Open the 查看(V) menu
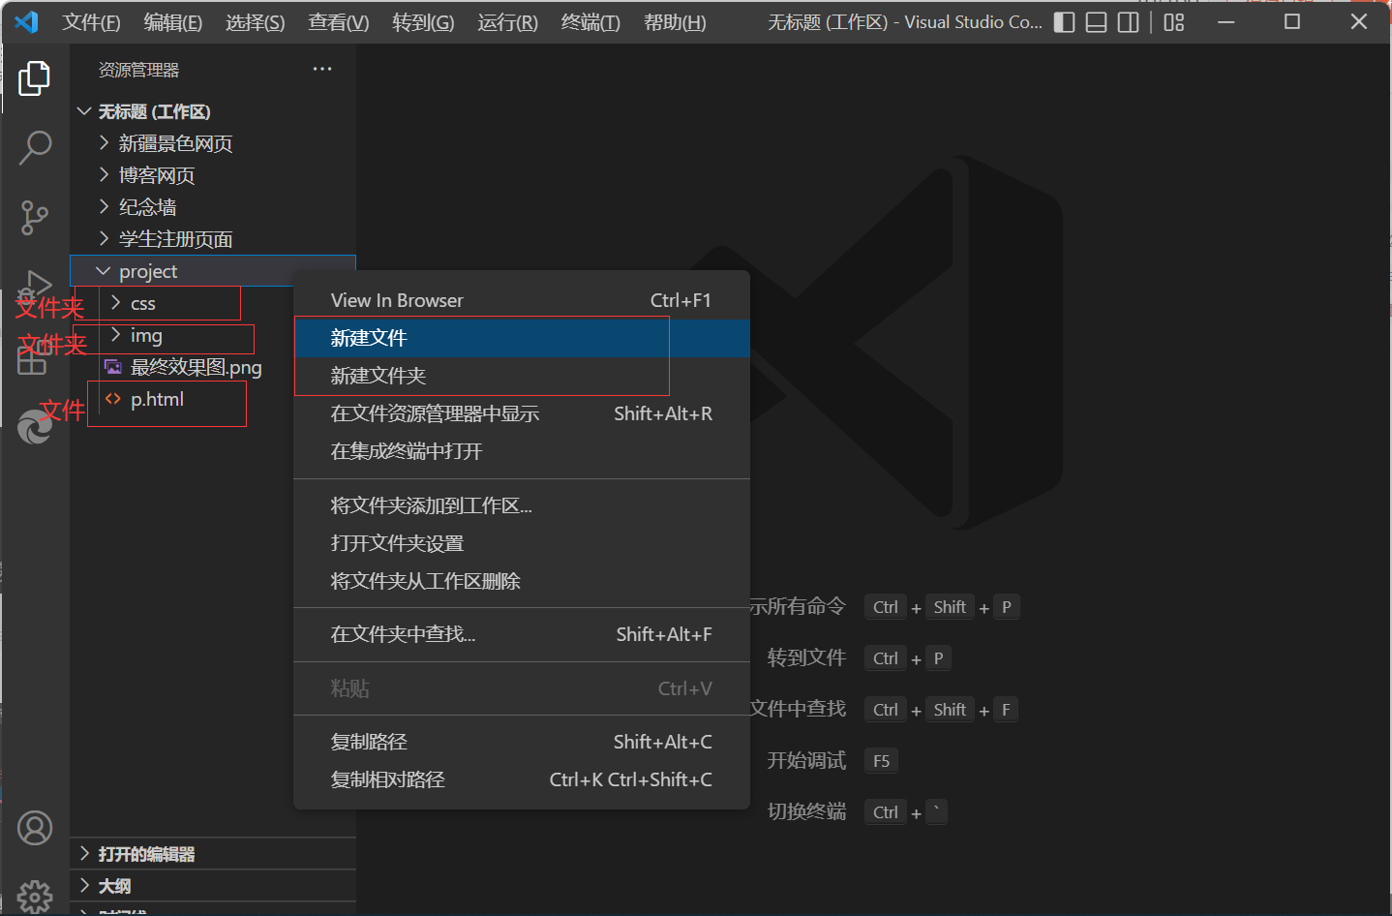Image resolution: width=1392 pixels, height=916 pixels. (x=339, y=22)
